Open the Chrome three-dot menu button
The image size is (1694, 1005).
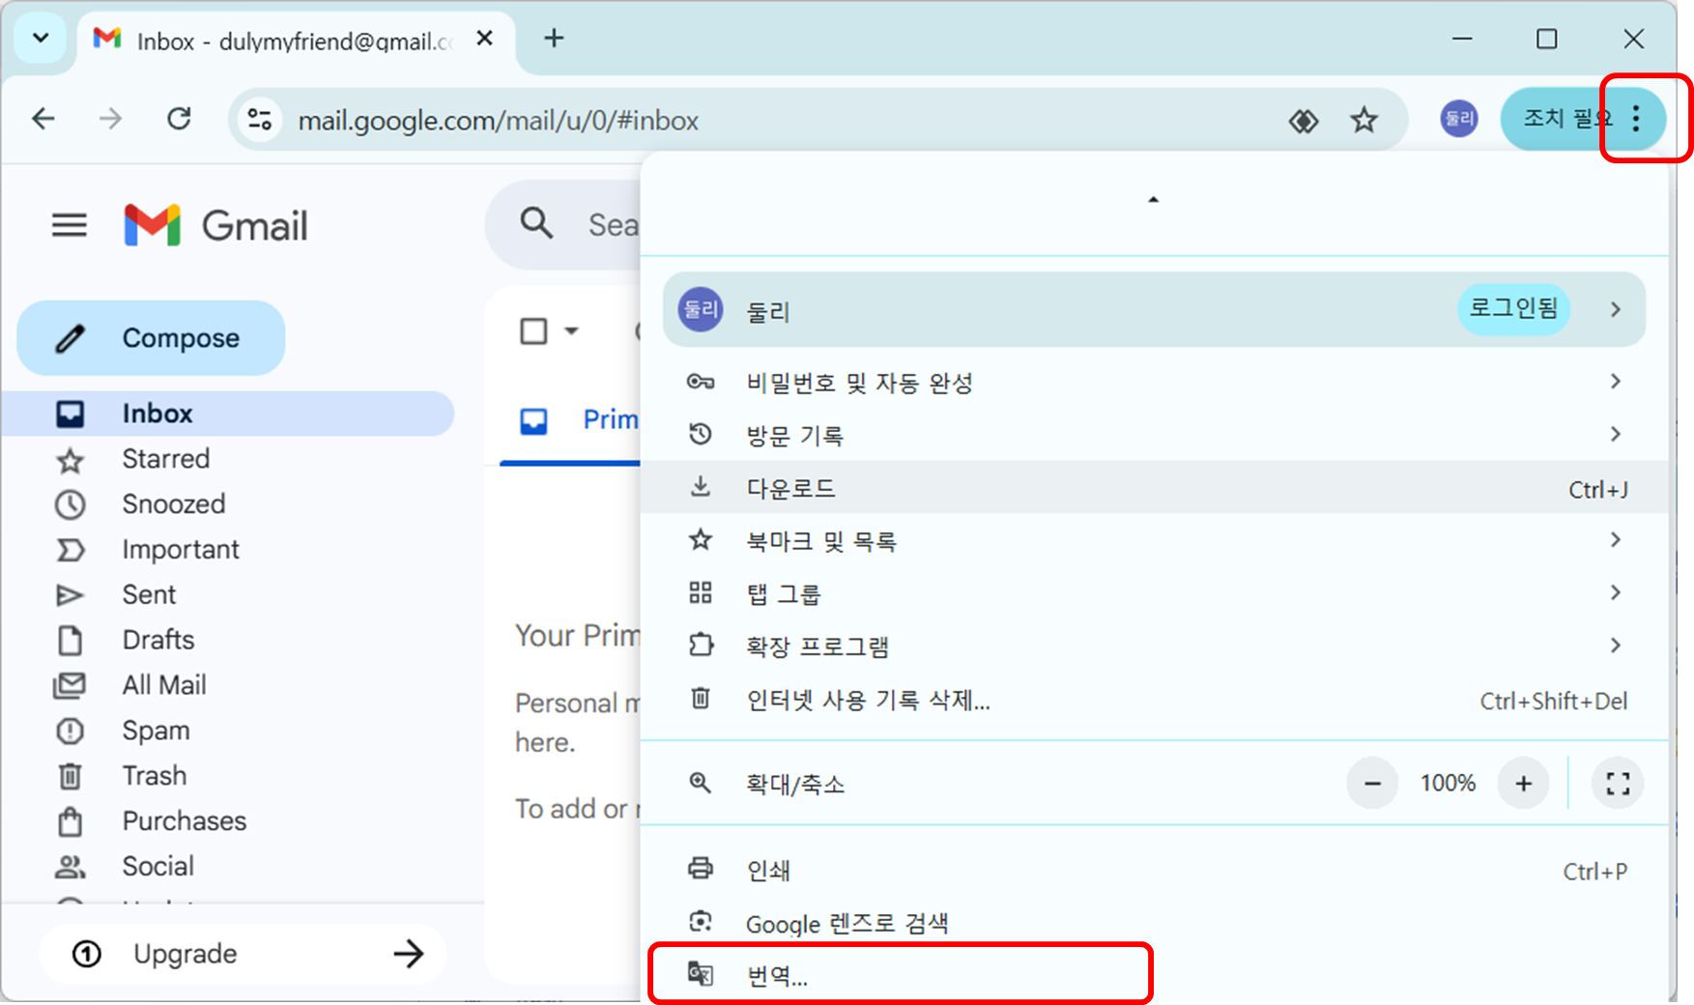point(1635,119)
